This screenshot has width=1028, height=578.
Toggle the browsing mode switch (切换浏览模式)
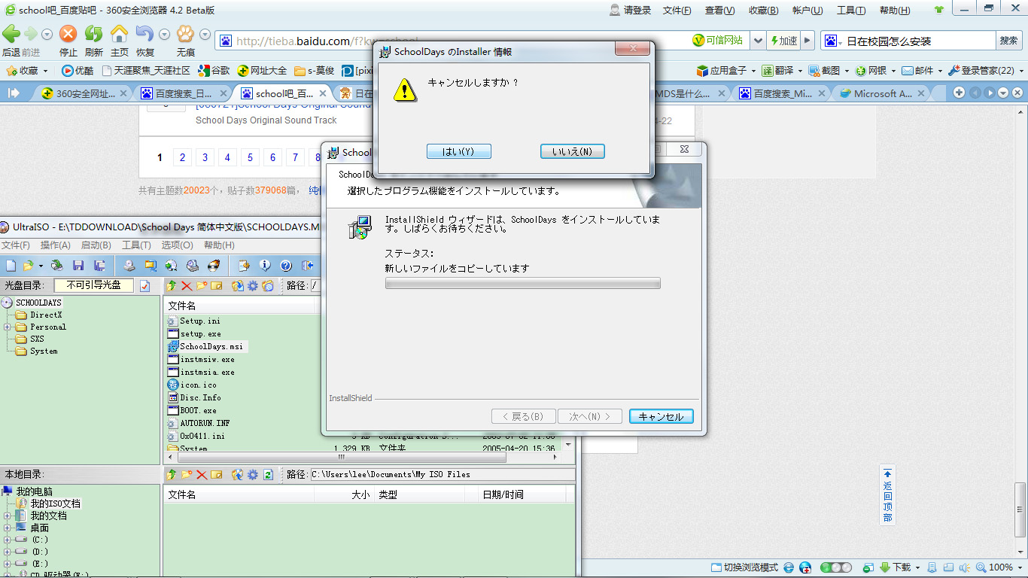point(744,567)
